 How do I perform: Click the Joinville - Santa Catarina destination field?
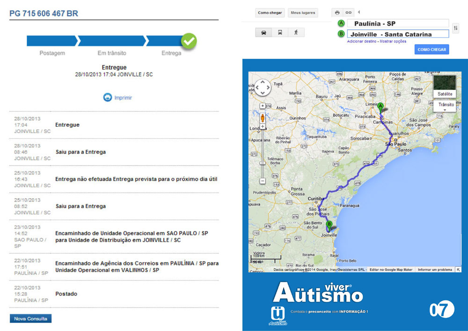(x=397, y=34)
